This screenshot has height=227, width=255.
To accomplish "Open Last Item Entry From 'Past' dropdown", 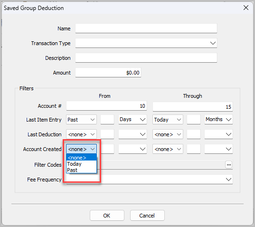I will (81, 120).
